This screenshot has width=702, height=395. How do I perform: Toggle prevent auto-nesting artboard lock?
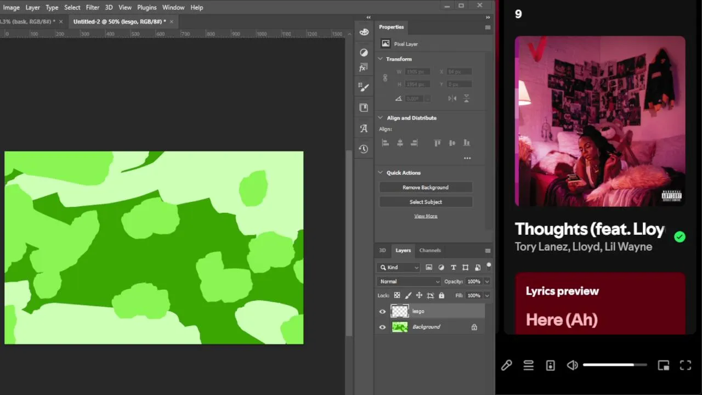pyautogui.click(x=431, y=296)
